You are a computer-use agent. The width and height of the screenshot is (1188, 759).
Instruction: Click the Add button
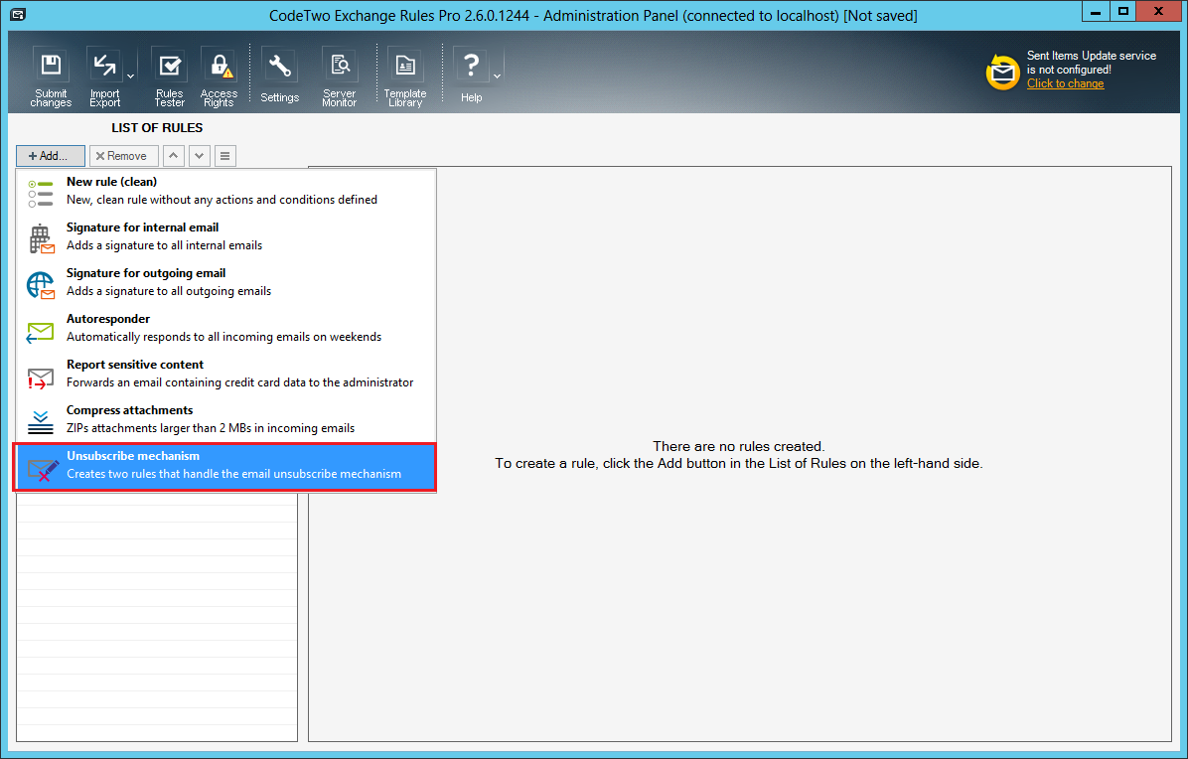click(50, 155)
